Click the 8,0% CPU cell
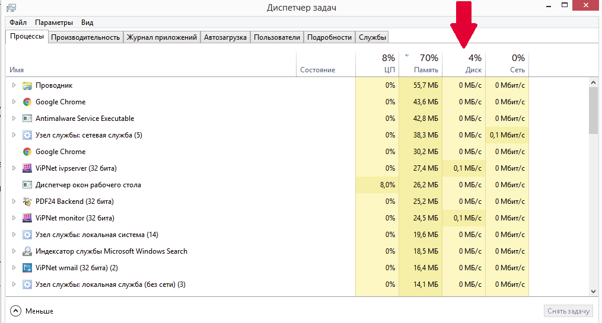The height and width of the screenshot is (323, 602). point(377,185)
